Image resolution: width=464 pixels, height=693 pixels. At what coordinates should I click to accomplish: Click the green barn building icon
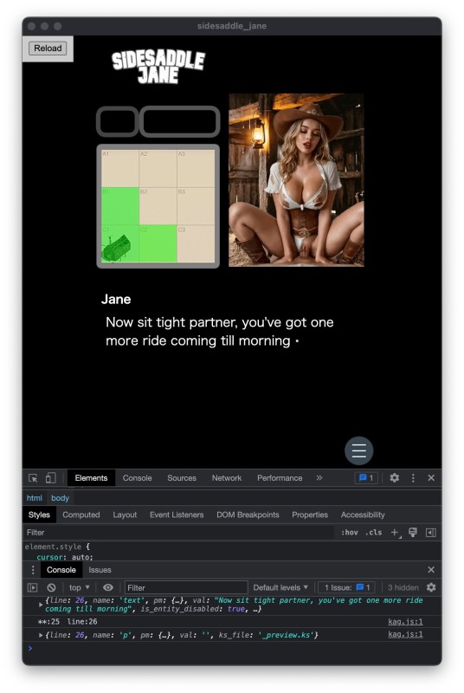[x=116, y=248]
